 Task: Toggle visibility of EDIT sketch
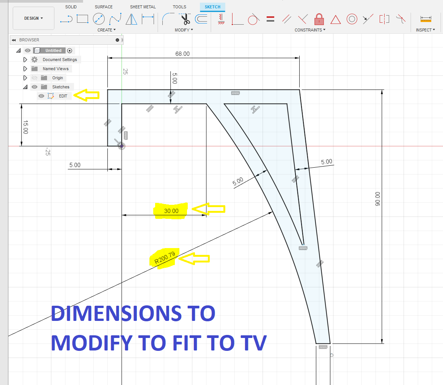pos(41,96)
